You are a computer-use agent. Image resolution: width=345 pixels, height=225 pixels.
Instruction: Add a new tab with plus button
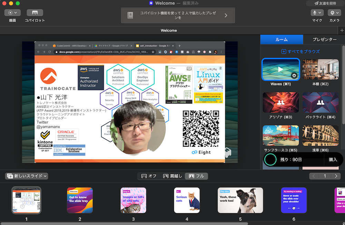pyautogui.click(x=342, y=30)
